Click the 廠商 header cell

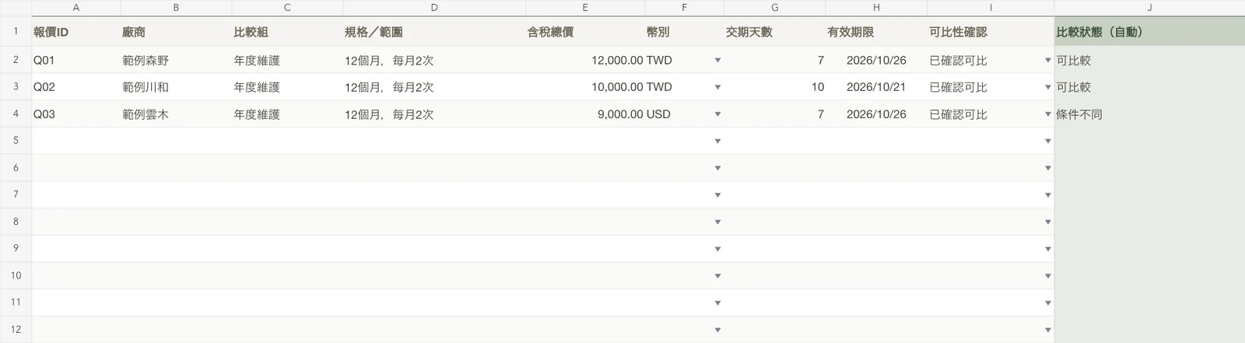176,32
